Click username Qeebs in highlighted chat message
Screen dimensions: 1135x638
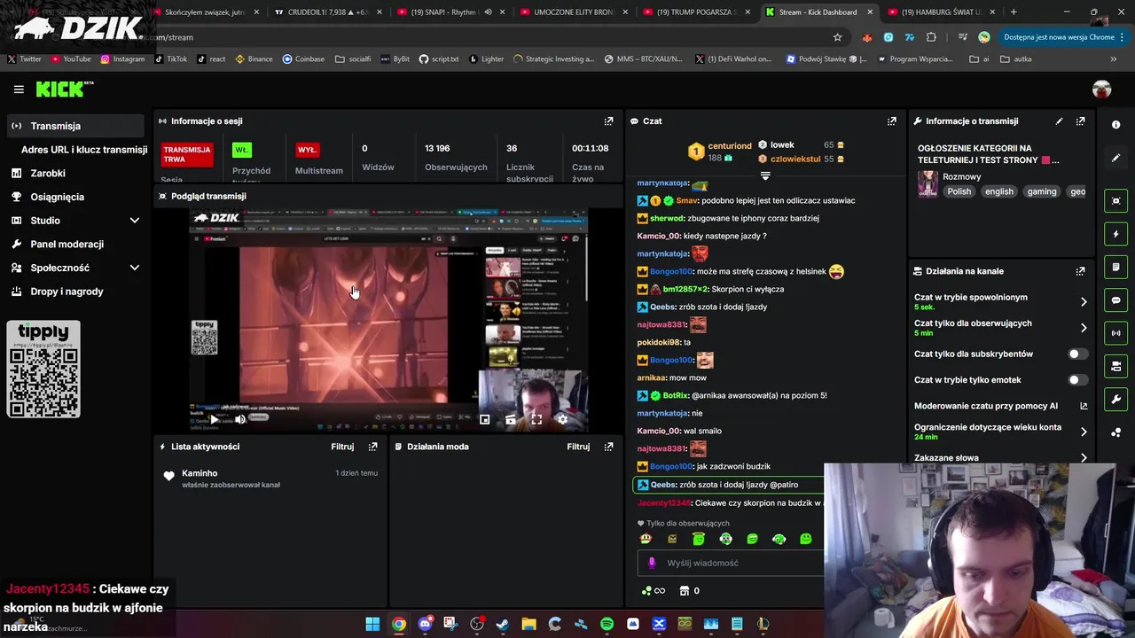coord(663,485)
